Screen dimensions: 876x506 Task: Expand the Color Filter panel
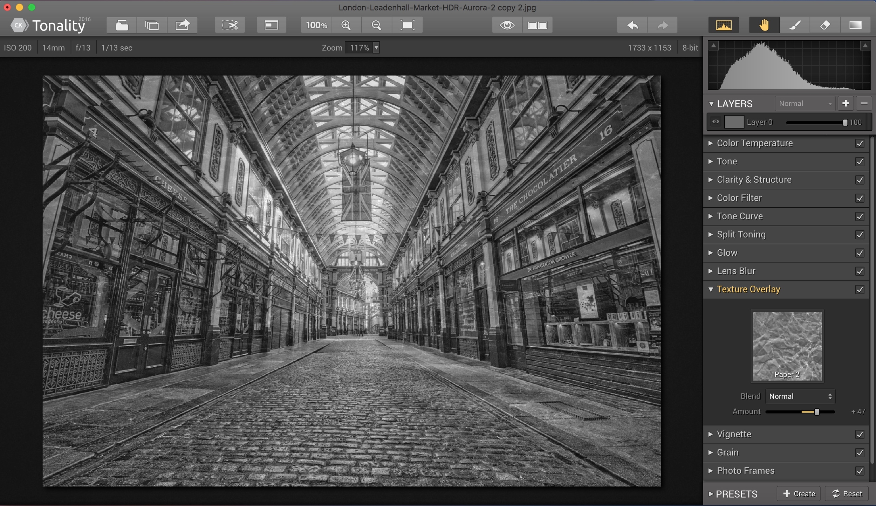click(711, 198)
